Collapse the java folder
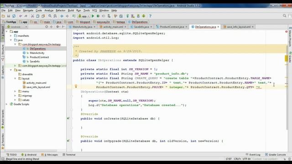Viewport: 292px width, 164px height. (x=11, y=40)
